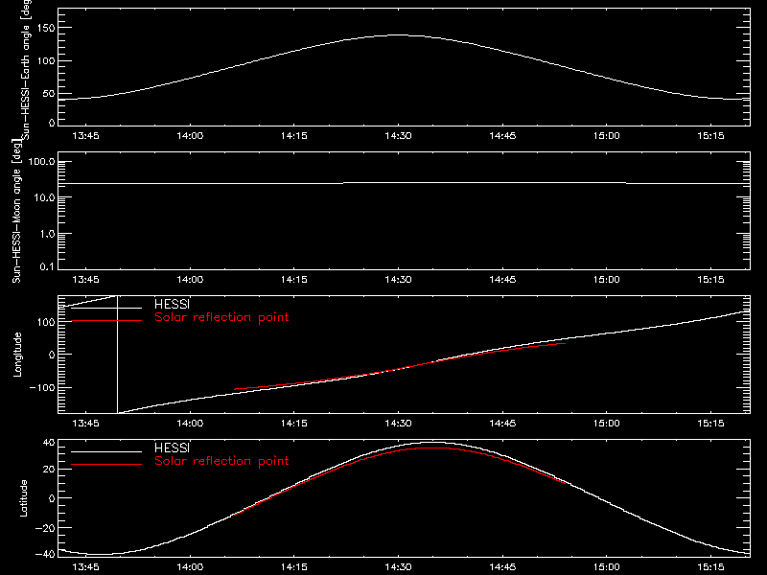767x575 pixels.
Task: Click 14:00 tick under Moon angle plot
Action: [190, 279]
